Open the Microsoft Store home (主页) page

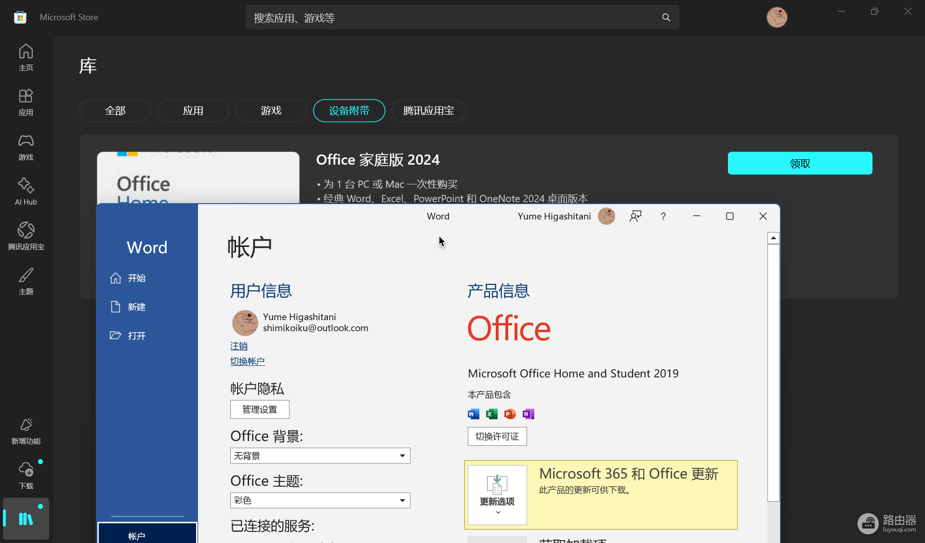click(26, 57)
